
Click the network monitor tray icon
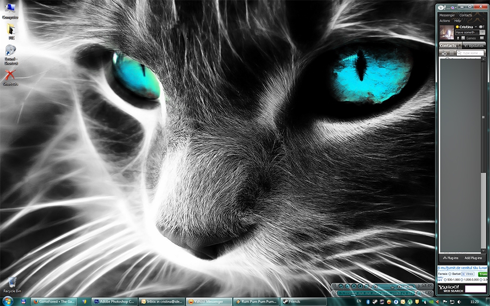click(x=452, y=302)
